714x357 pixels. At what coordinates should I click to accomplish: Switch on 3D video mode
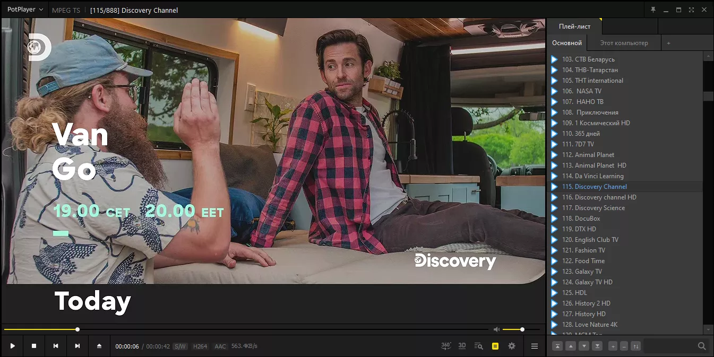point(462,346)
